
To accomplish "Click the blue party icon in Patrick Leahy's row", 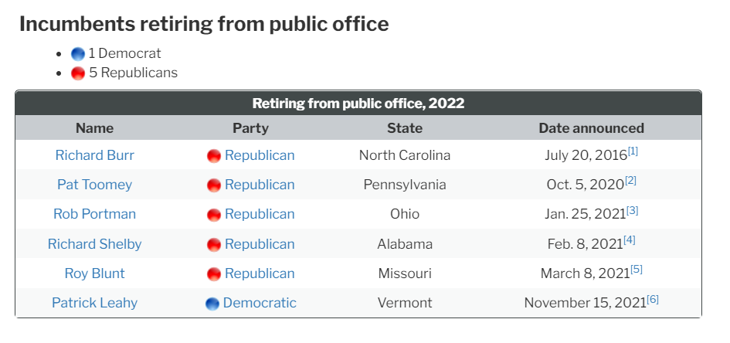I will (212, 304).
